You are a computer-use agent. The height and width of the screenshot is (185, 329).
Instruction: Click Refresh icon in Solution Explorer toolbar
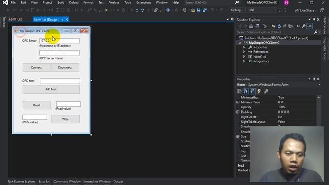tap(279, 26)
